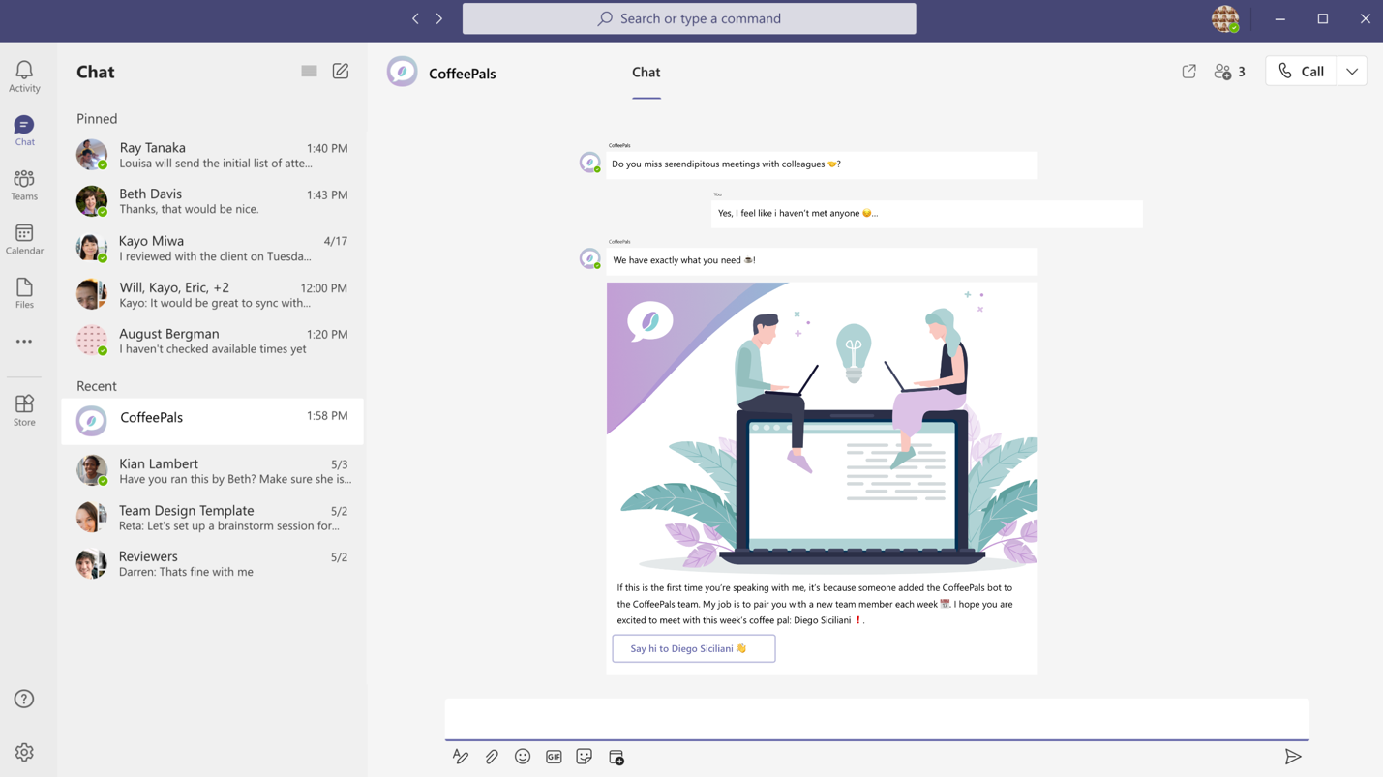Open message formatting options
Screen dimensions: 1383x777
pyautogui.click(x=461, y=757)
